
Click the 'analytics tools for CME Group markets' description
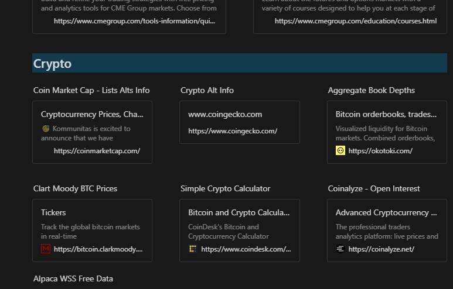(128, 8)
